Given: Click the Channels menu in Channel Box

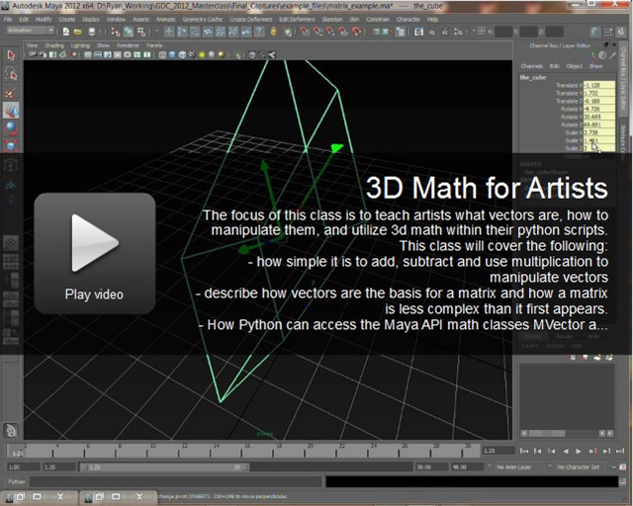Looking at the screenshot, I should click(531, 66).
